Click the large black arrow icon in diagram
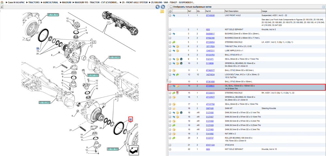The width and height of the screenshot is (326, 156). pyautogui.click(x=134, y=150)
